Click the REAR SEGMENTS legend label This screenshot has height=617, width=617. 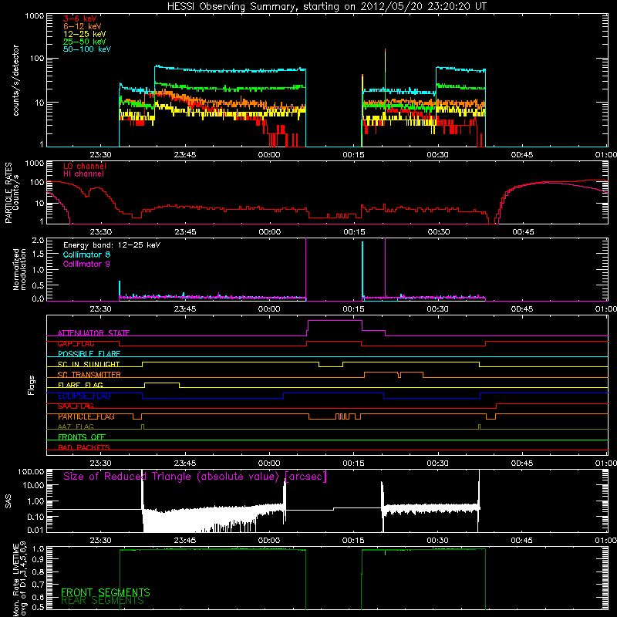(x=103, y=601)
